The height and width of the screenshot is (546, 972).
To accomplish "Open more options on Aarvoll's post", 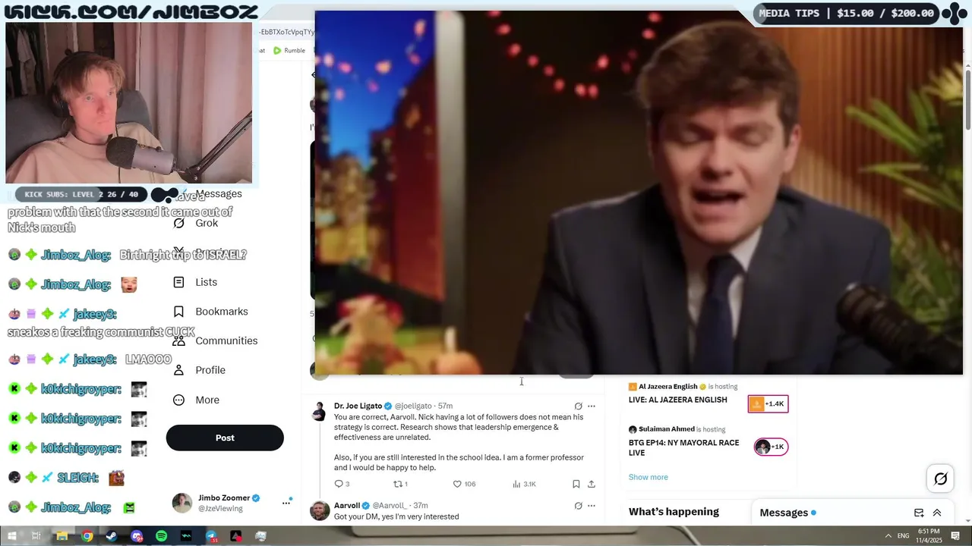I will point(592,506).
